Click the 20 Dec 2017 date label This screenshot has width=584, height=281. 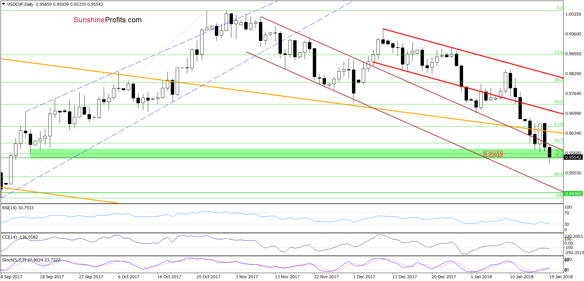[444, 277]
